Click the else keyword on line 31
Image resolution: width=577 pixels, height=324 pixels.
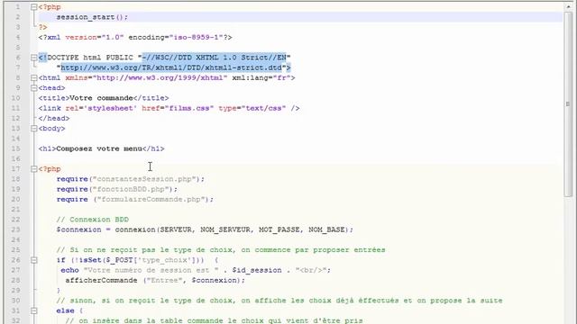tap(65, 310)
